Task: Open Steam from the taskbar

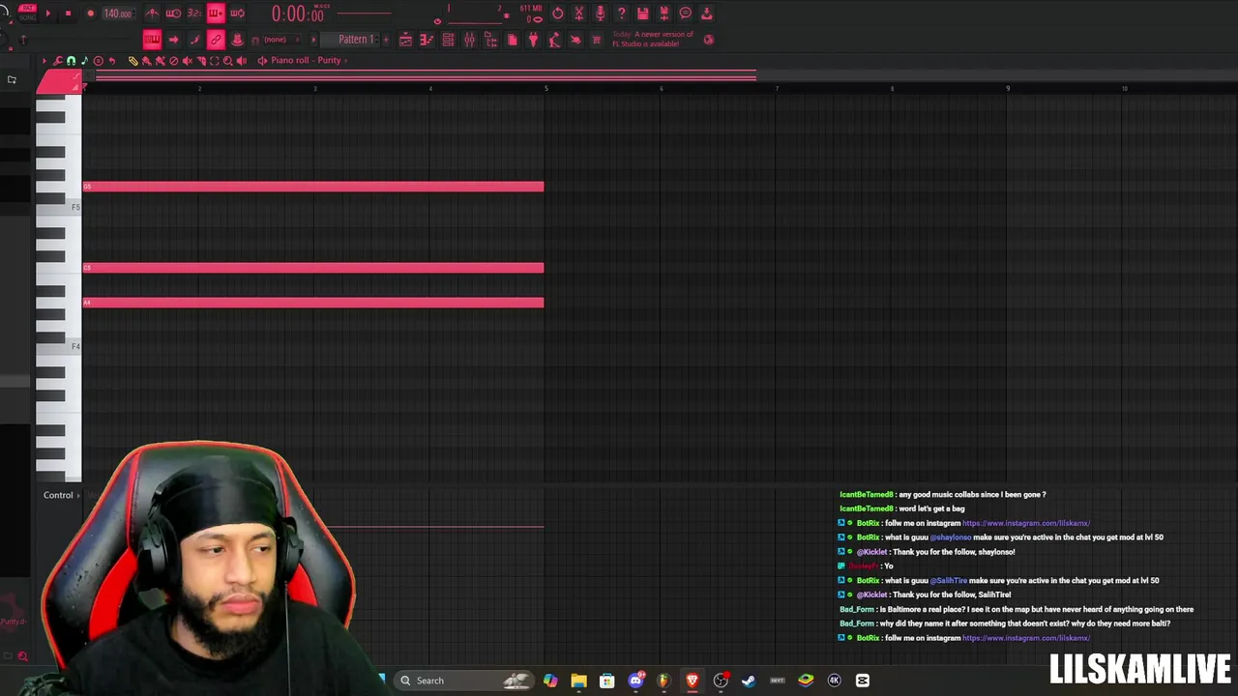Action: pyautogui.click(x=749, y=681)
